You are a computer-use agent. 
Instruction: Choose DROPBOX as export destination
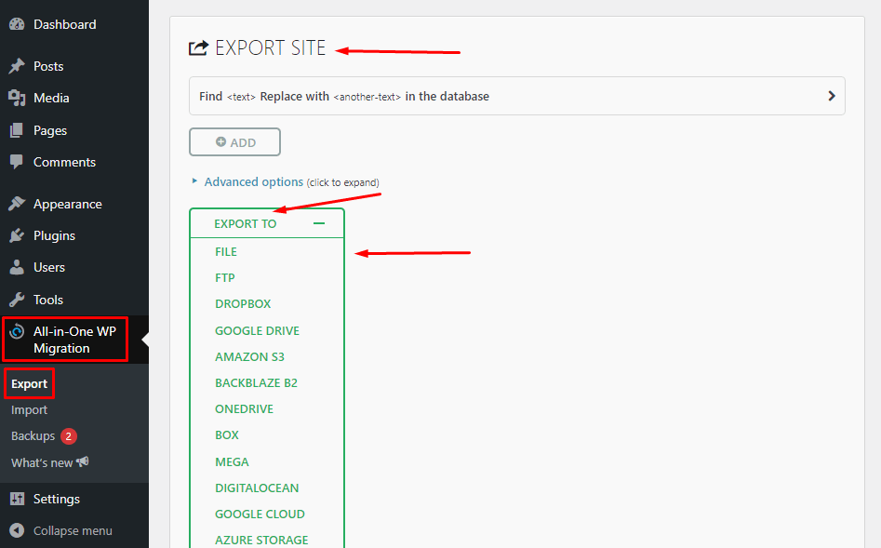[243, 303]
